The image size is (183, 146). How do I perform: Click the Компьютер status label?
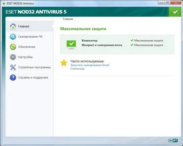point(90,41)
